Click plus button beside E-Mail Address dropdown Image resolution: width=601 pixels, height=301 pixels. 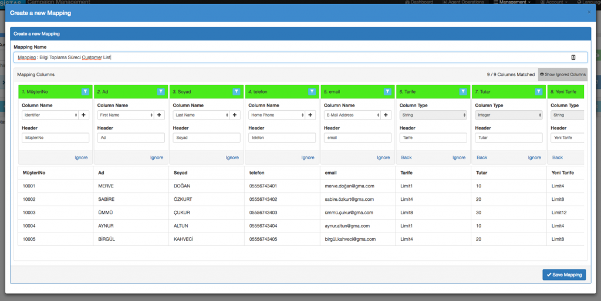(x=386, y=115)
